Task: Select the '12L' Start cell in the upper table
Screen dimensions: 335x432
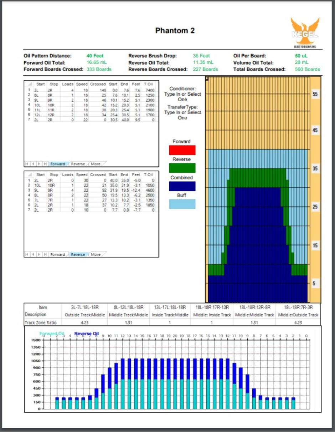Action: click(40, 115)
